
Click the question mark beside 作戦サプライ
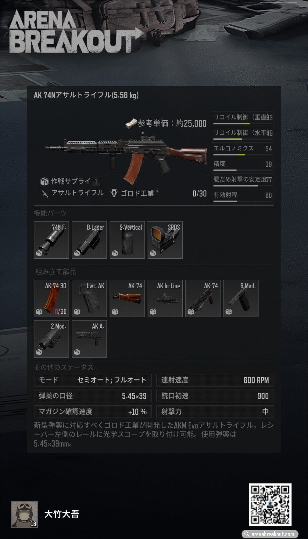click(x=96, y=182)
